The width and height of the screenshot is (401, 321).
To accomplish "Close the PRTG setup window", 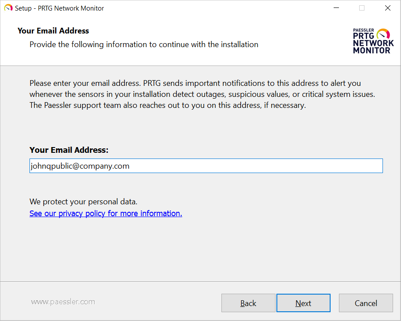I will coord(388,8).
